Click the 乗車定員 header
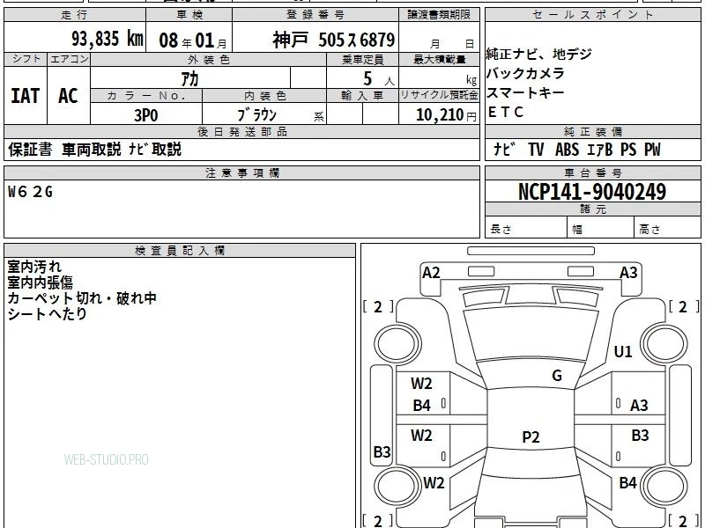 click(363, 60)
